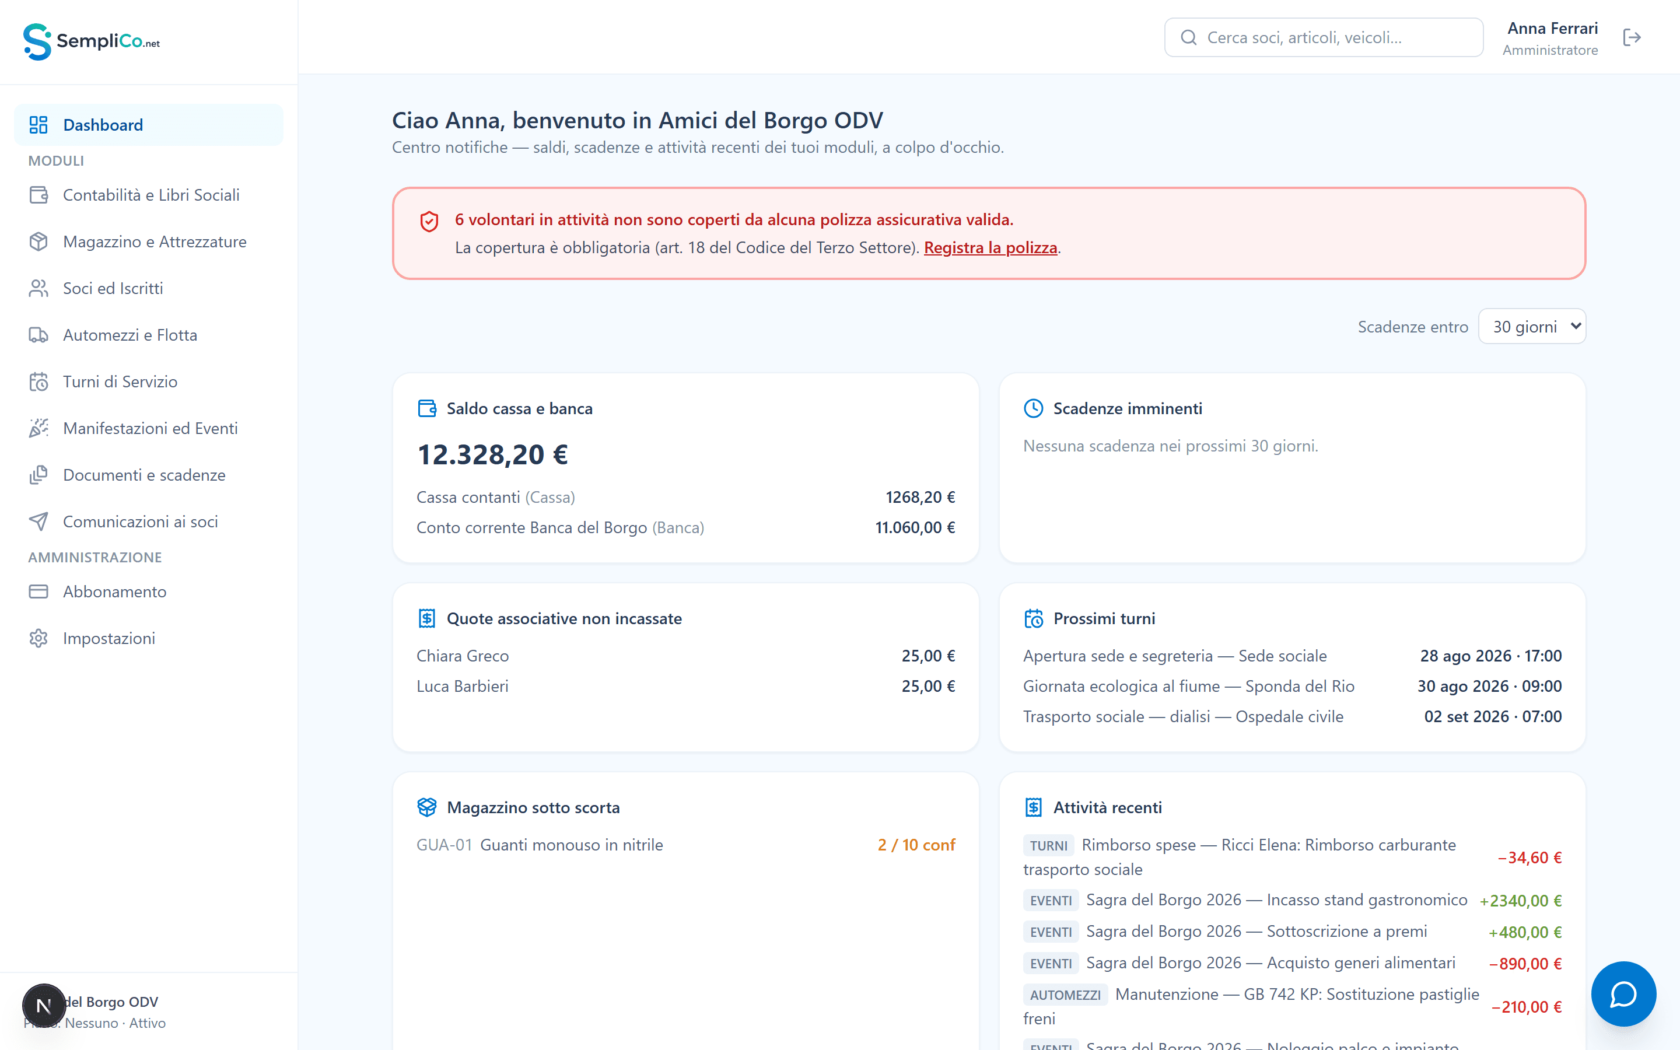Click the Cerca soci, articoli search field
This screenshot has width=1680, height=1050.
pyautogui.click(x=1324, y=37)
